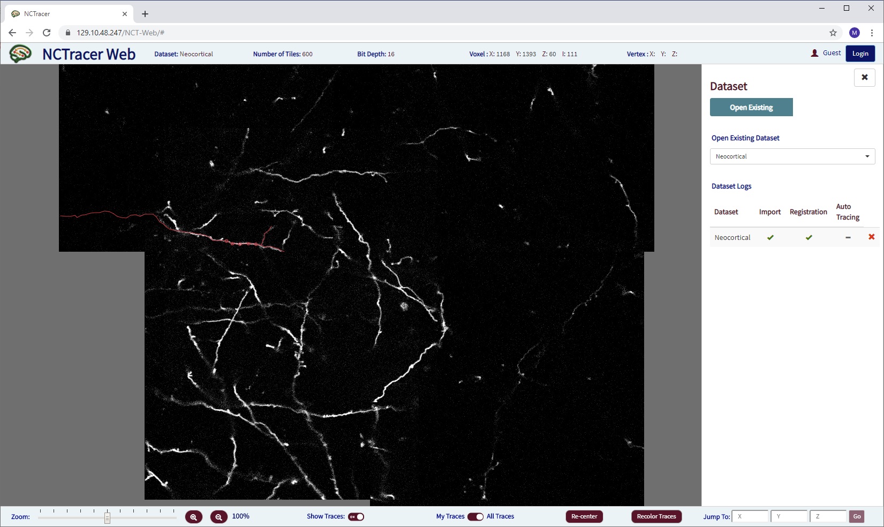Viewport: 884px width, 527px height.
Task: Open the browser profile avatar
Action: [x=855, y=33]
